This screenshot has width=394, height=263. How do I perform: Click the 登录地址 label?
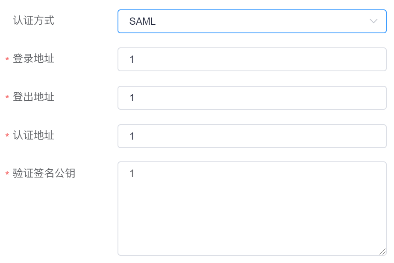34,58
